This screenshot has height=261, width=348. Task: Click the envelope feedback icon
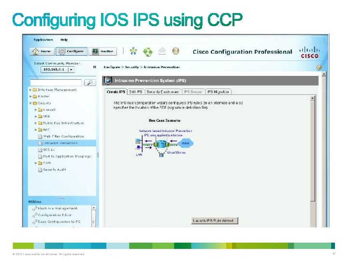pos(162,51)
